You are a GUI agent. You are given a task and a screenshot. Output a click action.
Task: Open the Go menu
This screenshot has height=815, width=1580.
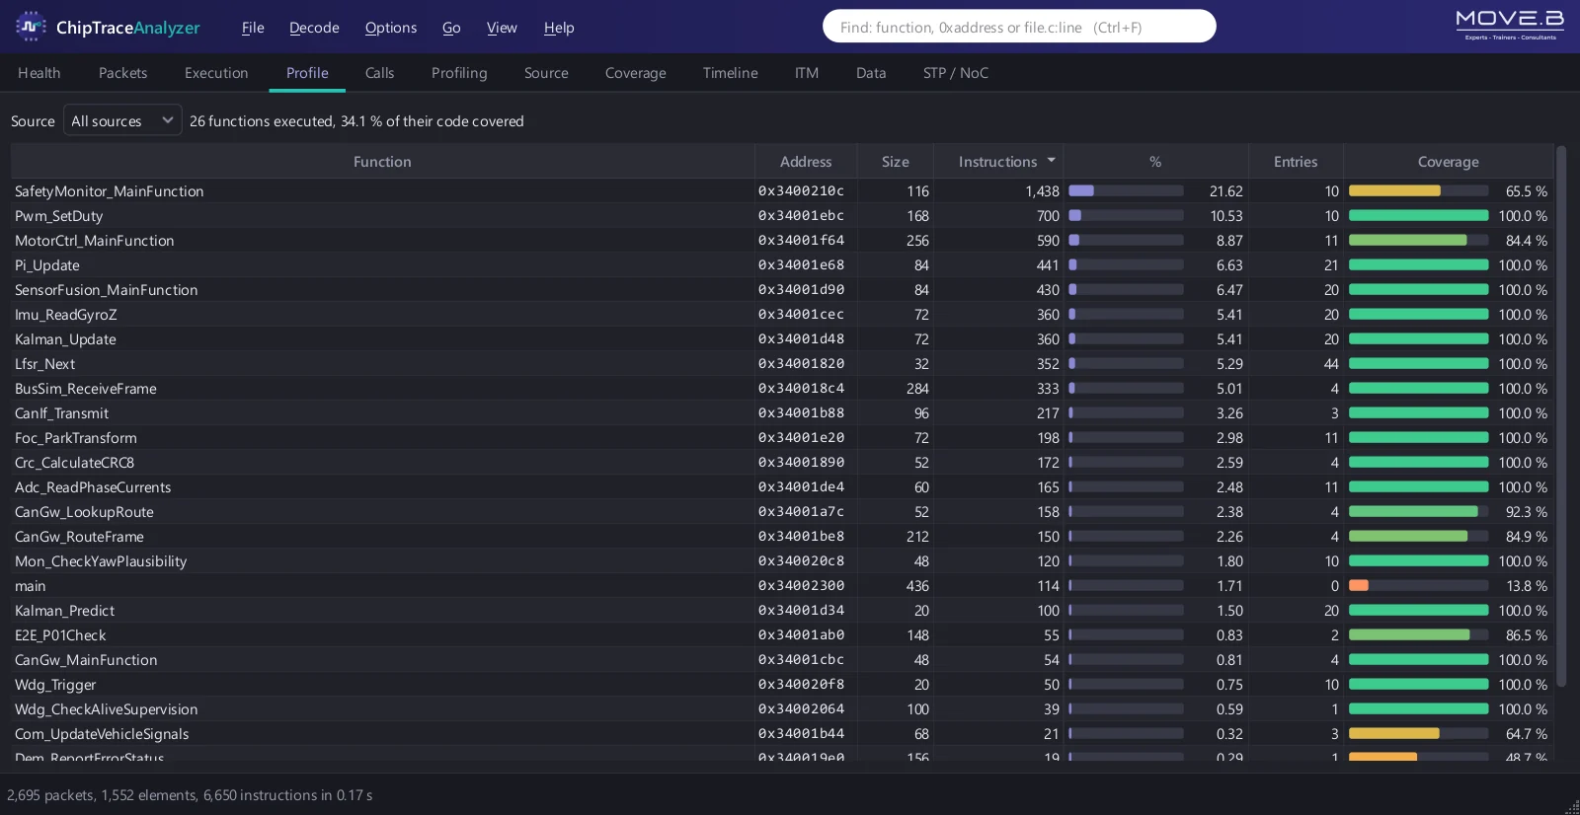click(451, 28)
